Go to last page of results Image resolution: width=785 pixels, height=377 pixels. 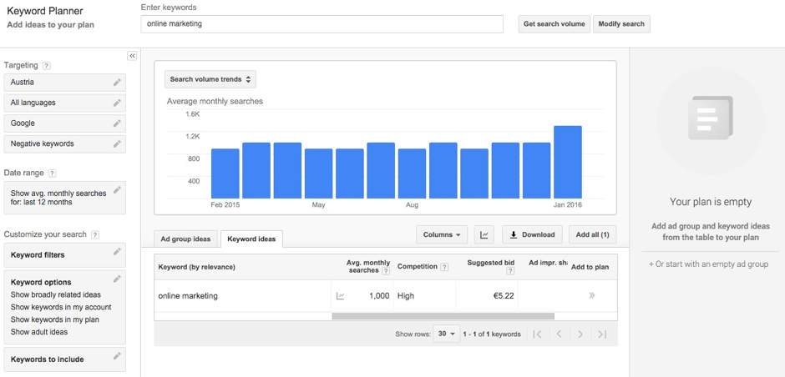[x=602, y=334]
